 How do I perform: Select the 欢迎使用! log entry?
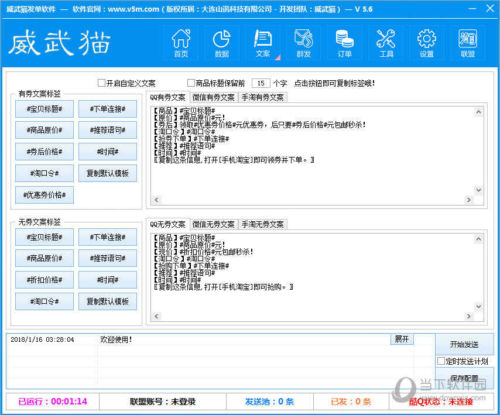pyautogui.click(x=116, y=339)
